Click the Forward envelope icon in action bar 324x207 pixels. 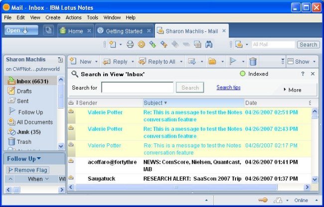(191, 62)
